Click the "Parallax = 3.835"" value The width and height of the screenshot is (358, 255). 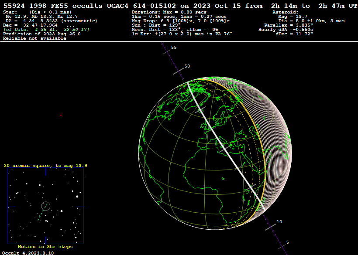[289, 25]
